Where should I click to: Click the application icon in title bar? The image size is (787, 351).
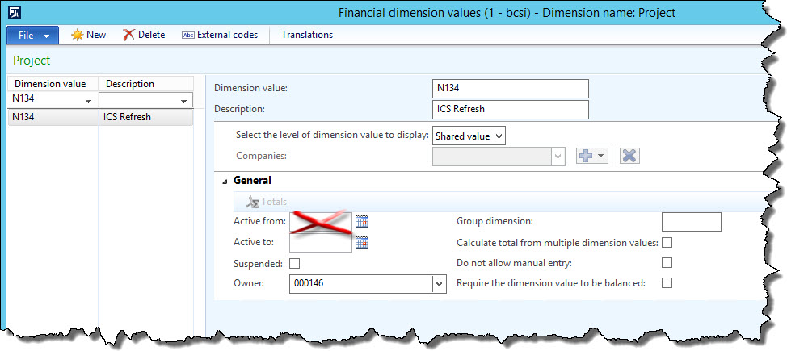click(14, 12)
